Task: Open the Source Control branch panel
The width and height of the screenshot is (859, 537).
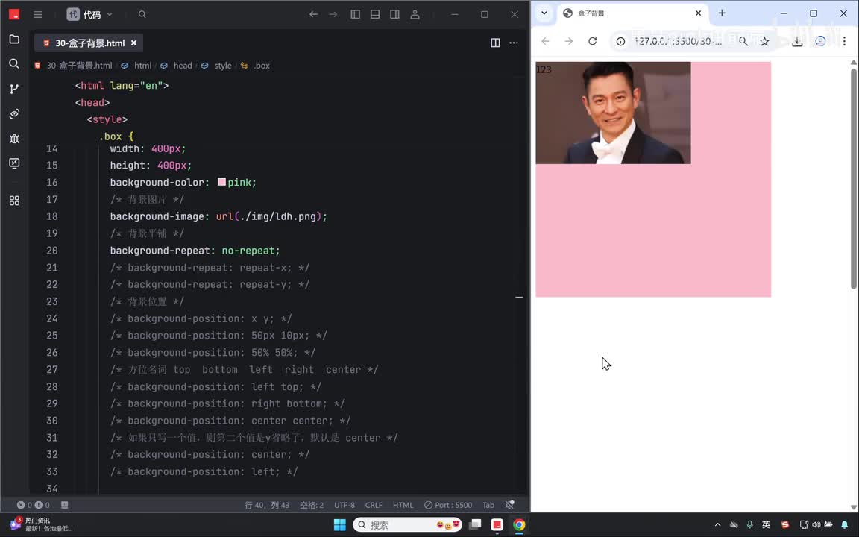Action: [x=14, y=89]
